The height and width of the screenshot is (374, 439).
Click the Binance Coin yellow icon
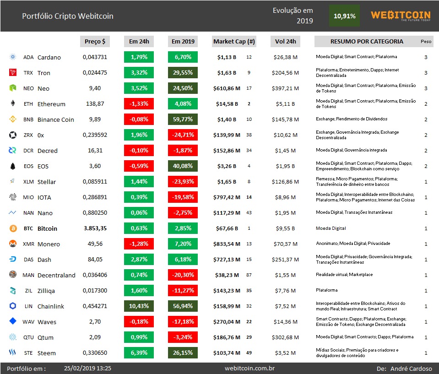click(13, 119)
